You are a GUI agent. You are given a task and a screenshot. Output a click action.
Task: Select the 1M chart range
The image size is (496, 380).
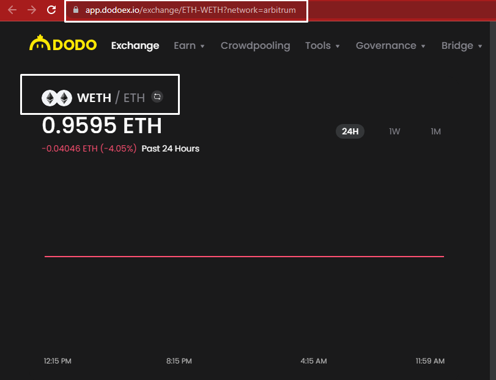click(x=435, y=131)
